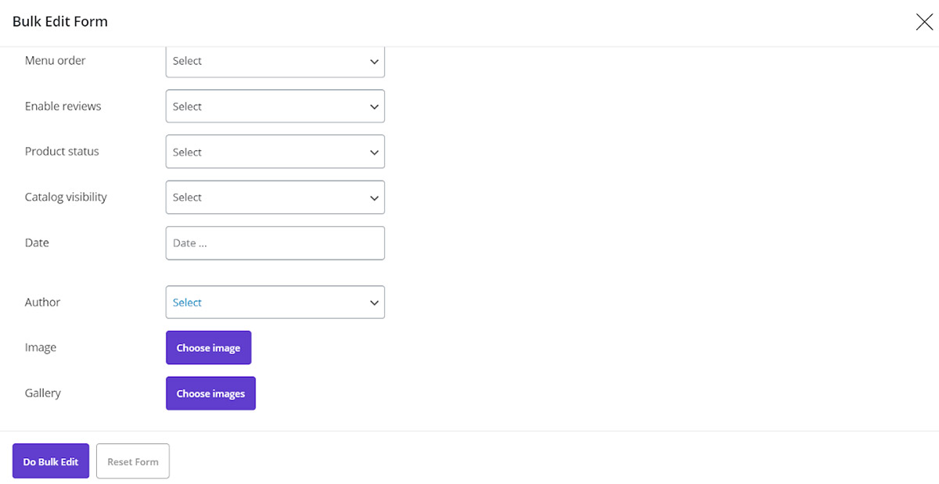Click the Date field label
Image resolution: width=939 pixels, height=484 pixels.
(37, 243)
